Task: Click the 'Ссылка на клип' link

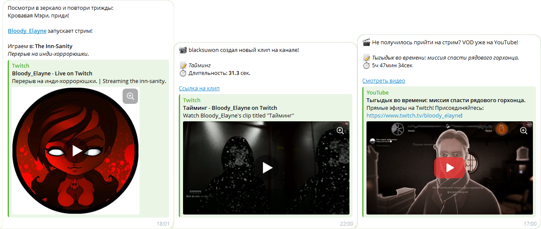Action: tap(199, 89)
